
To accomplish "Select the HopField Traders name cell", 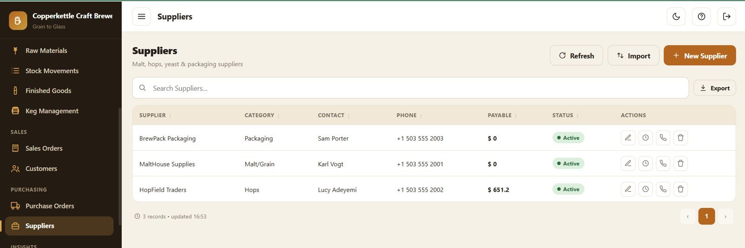I will (x=163, y=190).
